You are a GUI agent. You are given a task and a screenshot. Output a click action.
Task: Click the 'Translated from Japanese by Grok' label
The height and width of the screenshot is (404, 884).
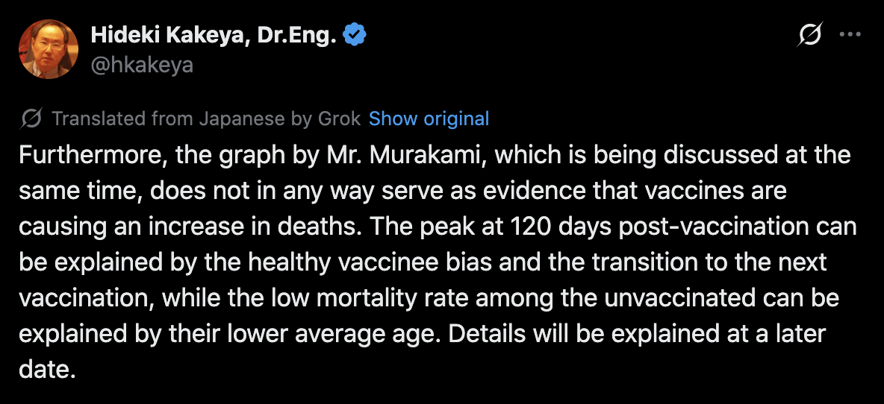206,119
